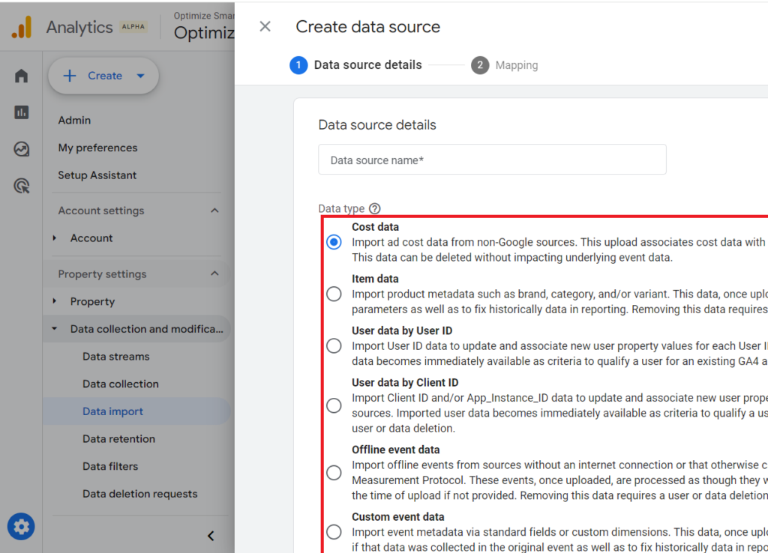This screenshot has width=768, height=553.
Task: Open Data retention settings
Action: pos(119,439)
